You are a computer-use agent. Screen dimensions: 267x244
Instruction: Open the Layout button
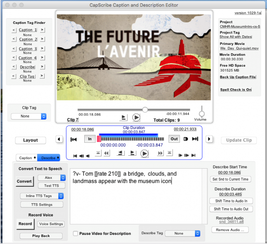(x=31, y=140)
